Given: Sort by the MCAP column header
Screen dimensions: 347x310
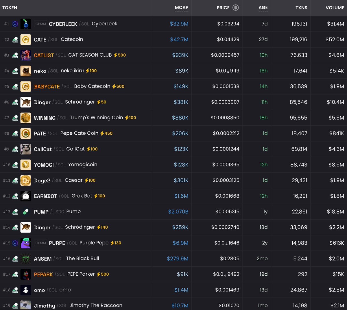Looking at the screenshot, I should [x=182, y=8].
